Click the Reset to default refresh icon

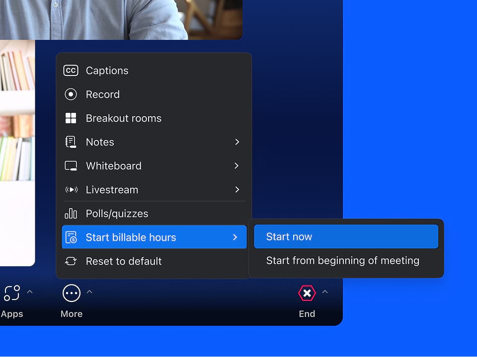[71, 261]
